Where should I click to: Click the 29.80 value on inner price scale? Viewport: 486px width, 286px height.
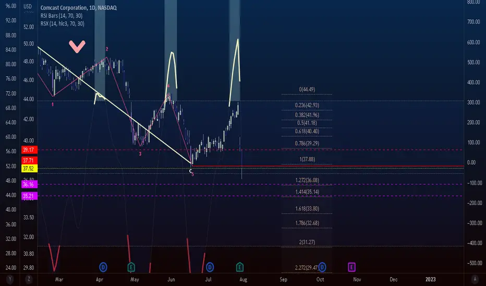click(x=29, y=268)
